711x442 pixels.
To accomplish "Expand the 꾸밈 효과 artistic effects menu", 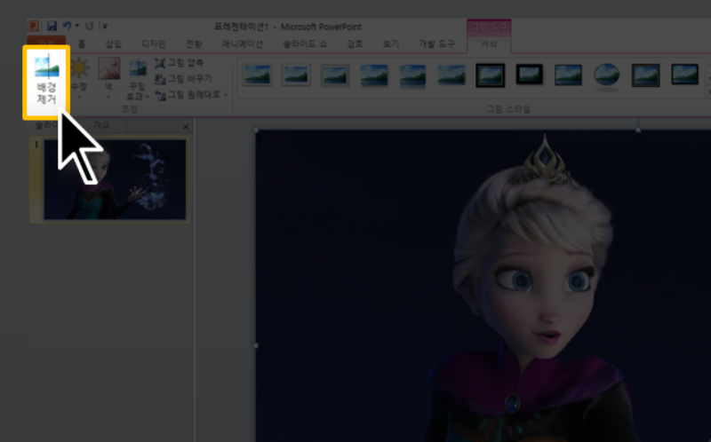I will [x=138, y=79].
